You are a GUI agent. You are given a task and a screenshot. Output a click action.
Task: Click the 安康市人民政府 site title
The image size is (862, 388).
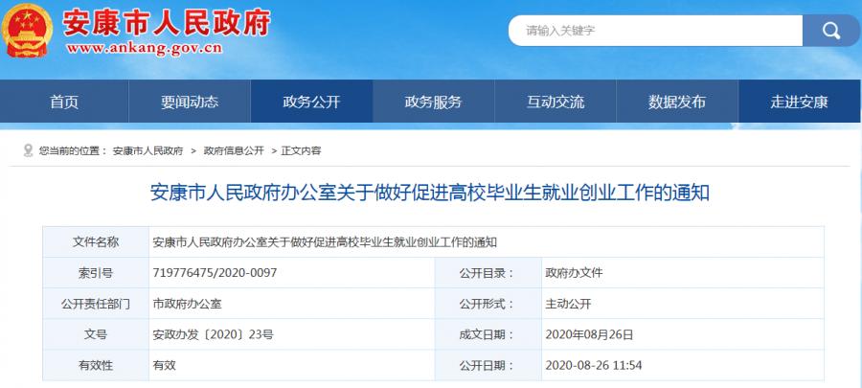point(167,23)
